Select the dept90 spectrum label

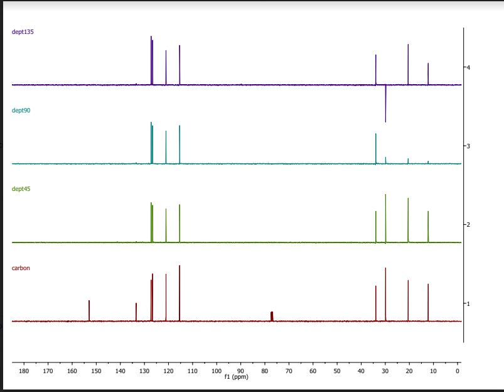[21, 111]
